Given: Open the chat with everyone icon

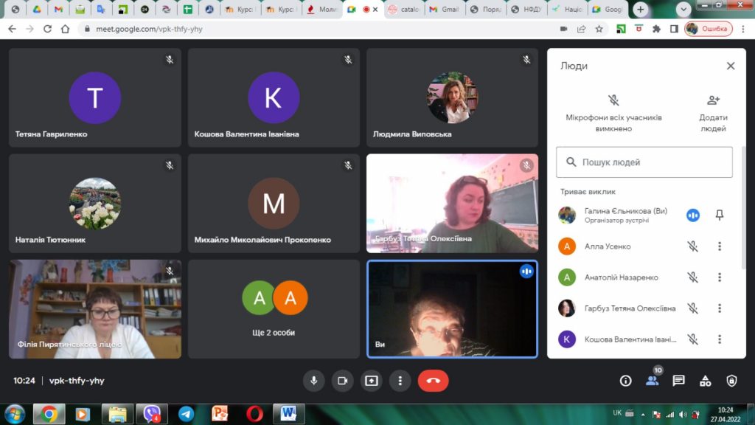Looking at the screenshot, I should click(678, 381).
